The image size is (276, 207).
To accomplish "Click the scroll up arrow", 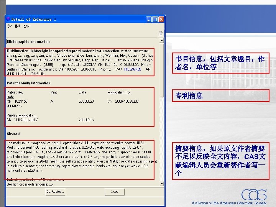I will 162,41.
